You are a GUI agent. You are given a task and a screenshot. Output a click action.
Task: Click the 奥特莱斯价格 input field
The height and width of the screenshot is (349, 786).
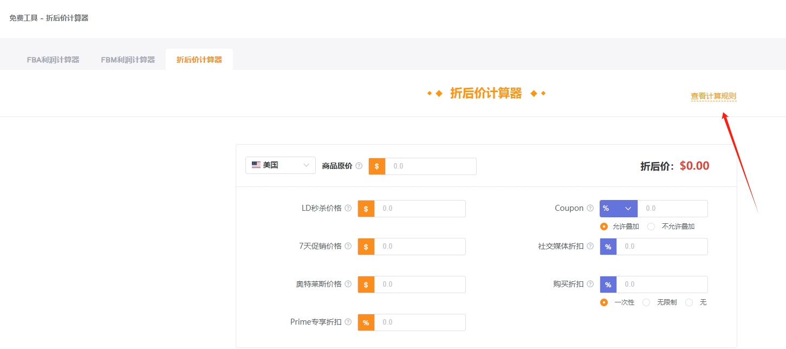point(420,285)
